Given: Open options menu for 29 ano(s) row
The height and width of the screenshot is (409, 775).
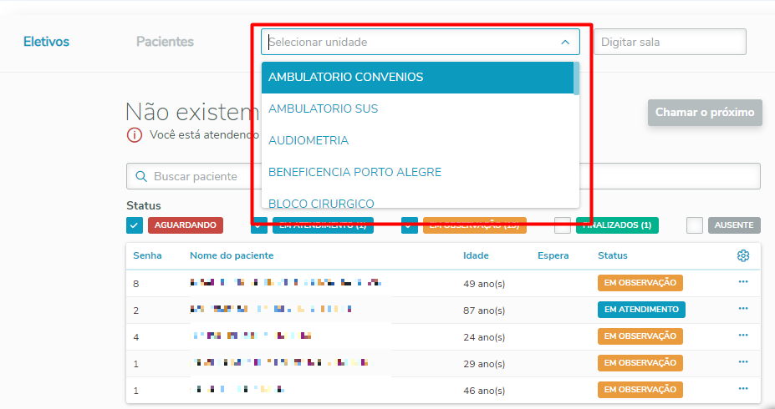Looking at the screenshot, I should [x=743, y=361].
